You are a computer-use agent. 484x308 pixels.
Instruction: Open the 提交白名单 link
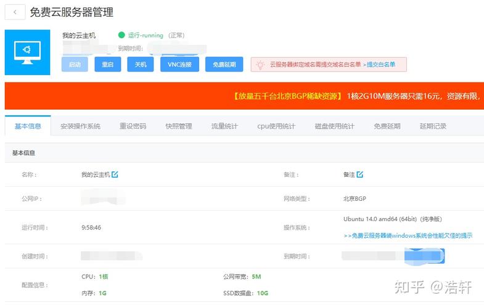point(381,65)
